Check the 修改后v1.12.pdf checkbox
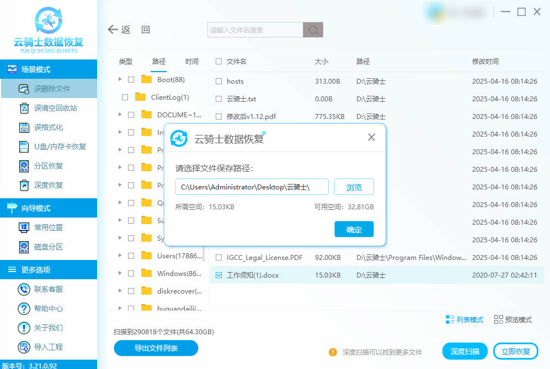The width and height of the screenshot is (550, 369). 219,116
